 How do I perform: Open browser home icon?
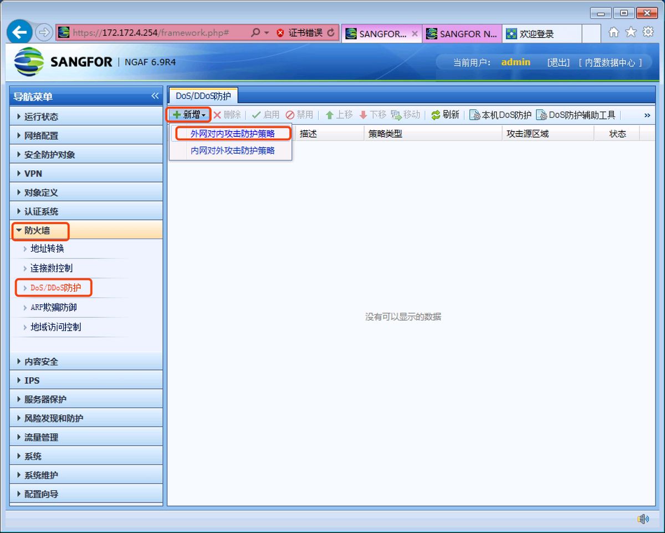coord(613,32)
